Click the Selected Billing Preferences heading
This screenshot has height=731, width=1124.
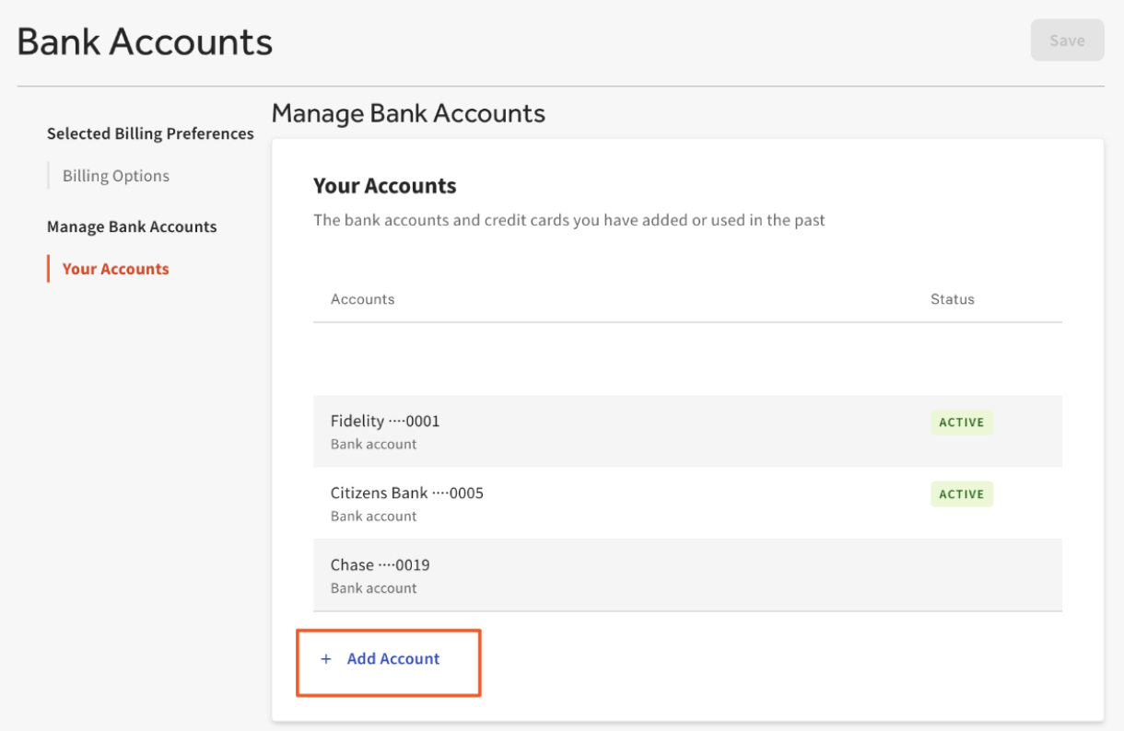(x=150, y=133)
